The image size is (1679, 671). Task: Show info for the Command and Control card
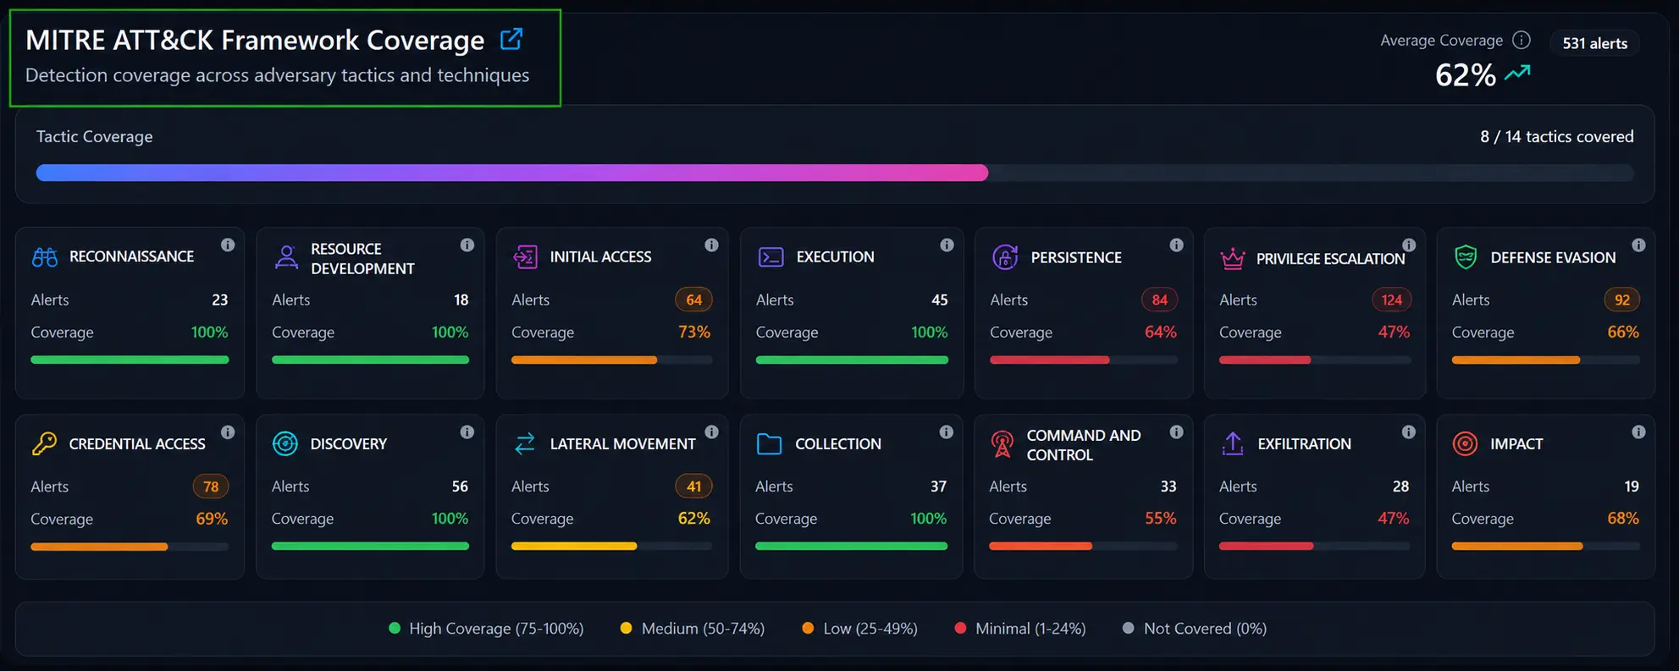pyautogui.click(x=1177, y=432)
